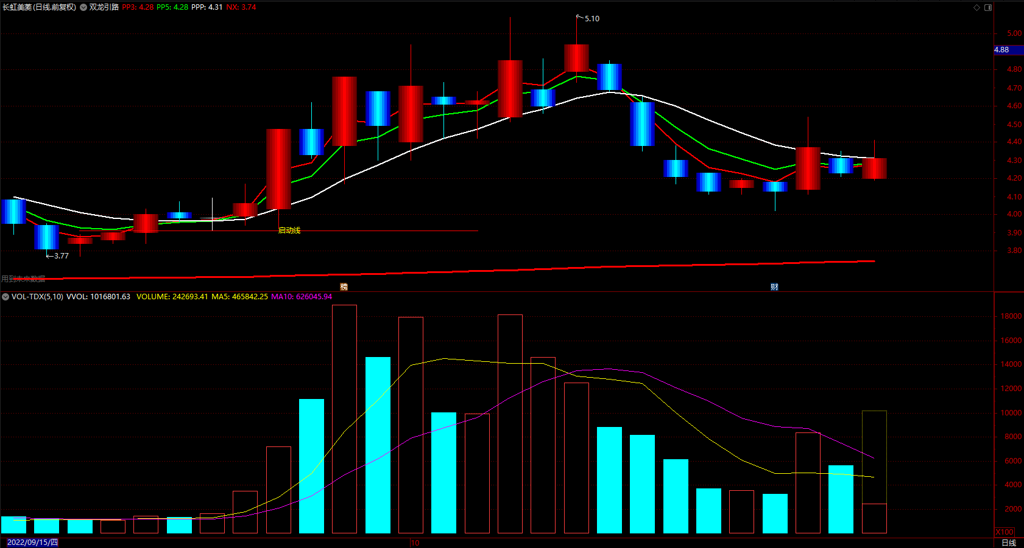The height and width of the screenshot is (548, 1024).
Task: Click the 4.00 price axis label
Action: click(1014, 214)
